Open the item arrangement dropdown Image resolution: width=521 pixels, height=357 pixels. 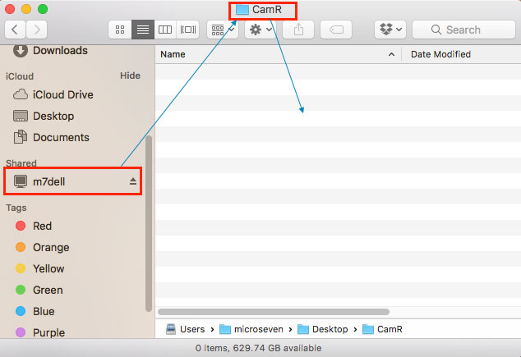223,30
